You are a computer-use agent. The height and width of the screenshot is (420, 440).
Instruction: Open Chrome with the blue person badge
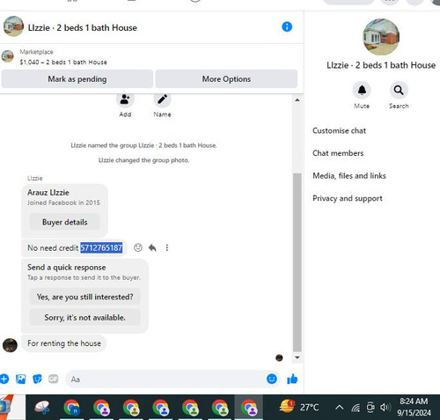click(161, 408)
